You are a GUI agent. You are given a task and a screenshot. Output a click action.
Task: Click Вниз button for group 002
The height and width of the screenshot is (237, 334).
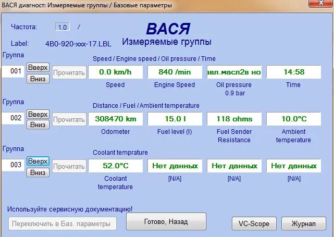coord(38,124)
